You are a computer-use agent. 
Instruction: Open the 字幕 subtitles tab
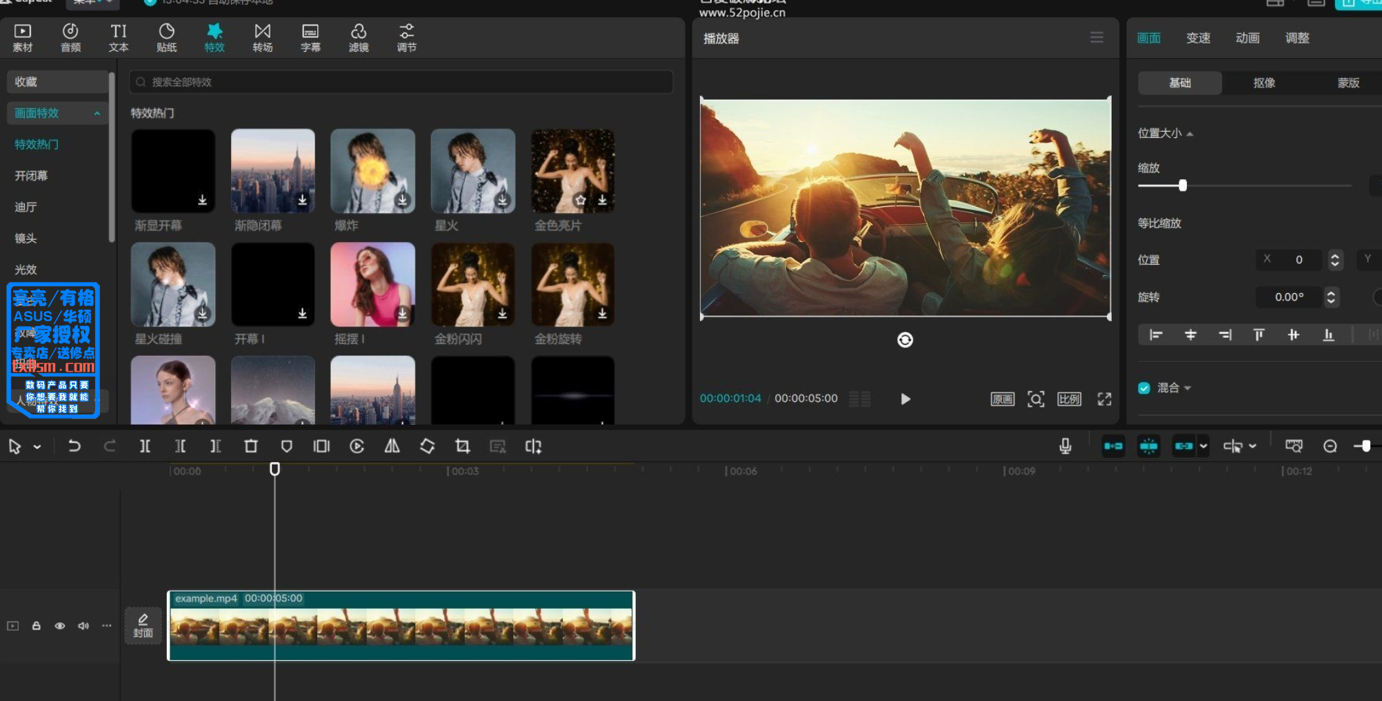point(310,38)
